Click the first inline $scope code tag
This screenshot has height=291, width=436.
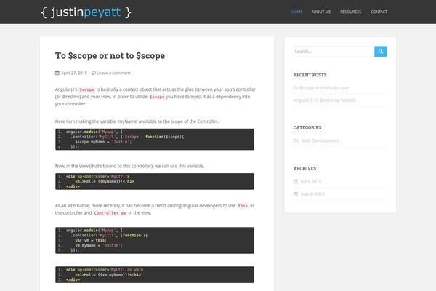pos(86,89)
